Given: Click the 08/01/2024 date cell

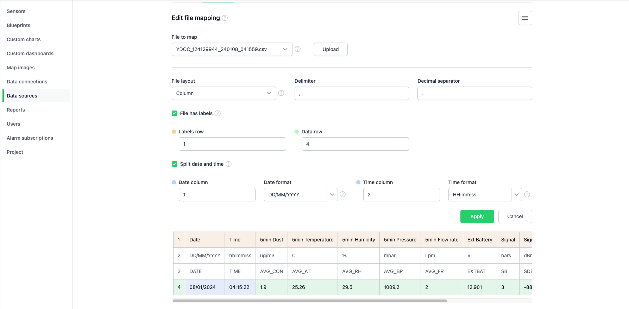Looking at the screenshot, I should point(205,287).
